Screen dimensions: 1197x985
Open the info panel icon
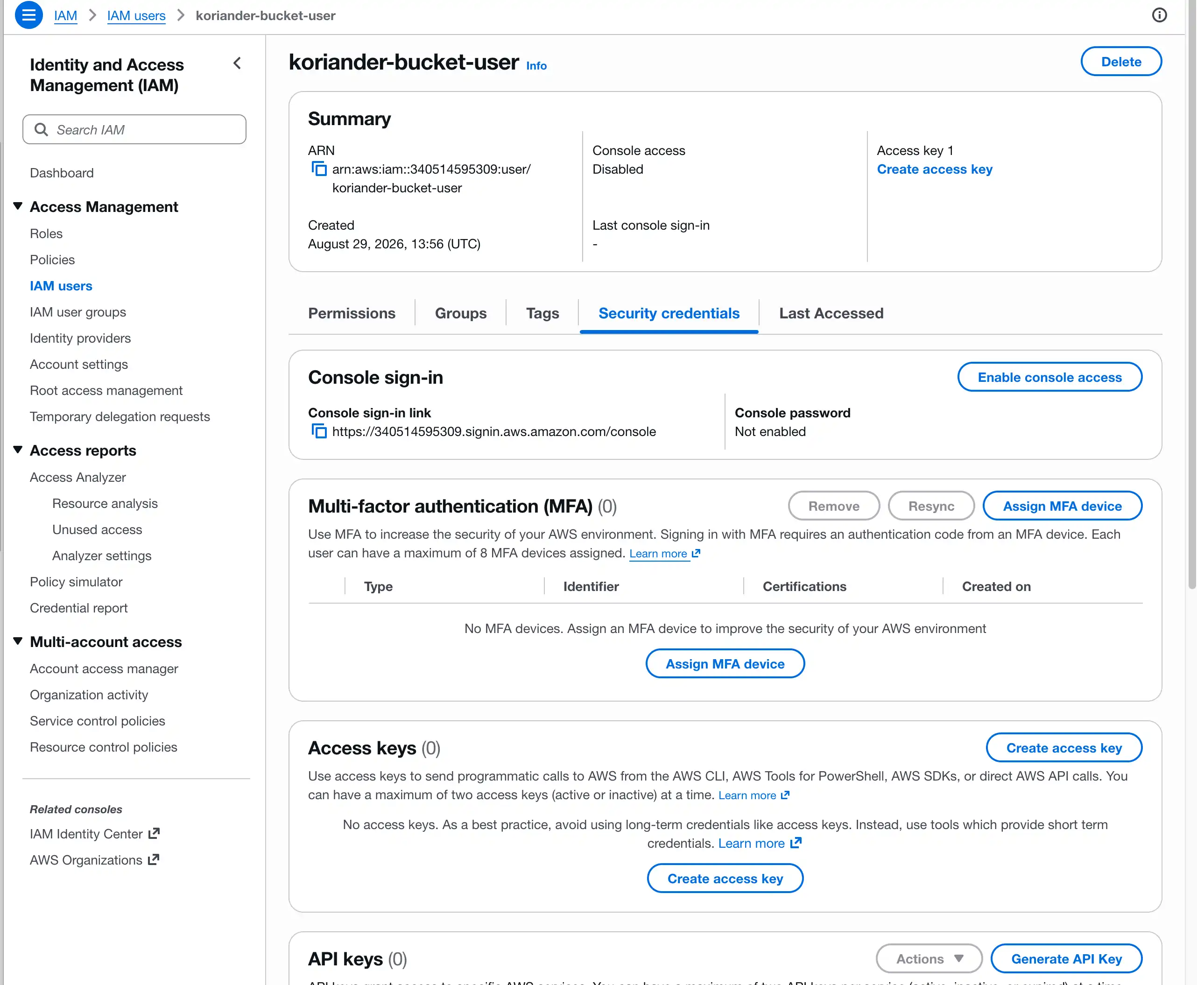(1160, 15)
